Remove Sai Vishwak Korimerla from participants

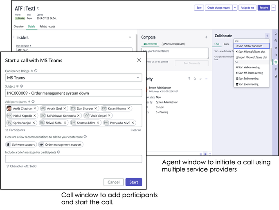tap(78, 115)
